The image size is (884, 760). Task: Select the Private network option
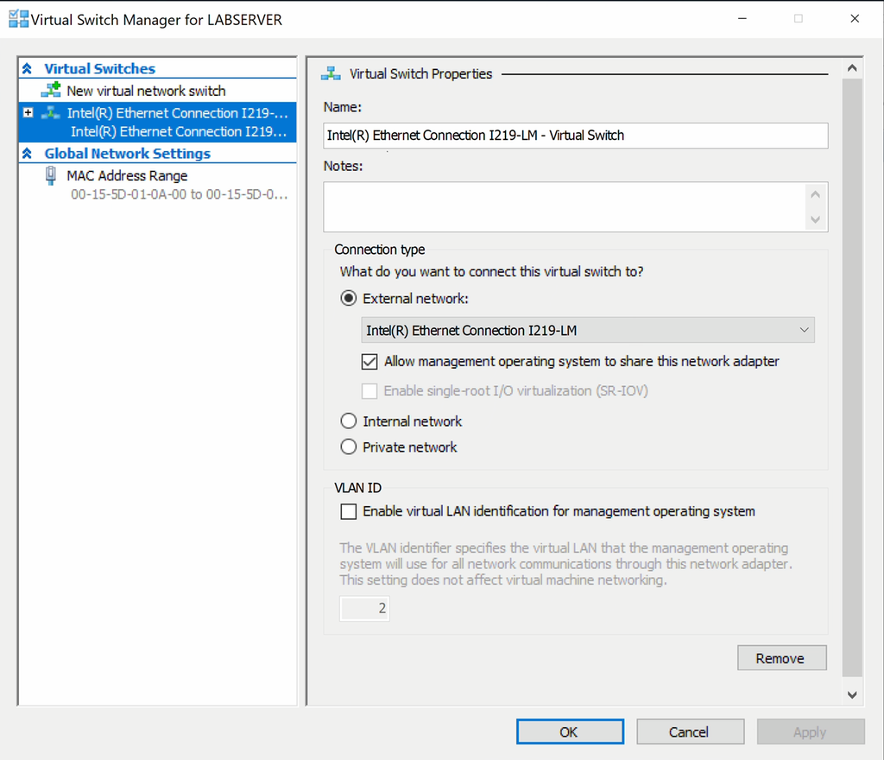point(349,447)
